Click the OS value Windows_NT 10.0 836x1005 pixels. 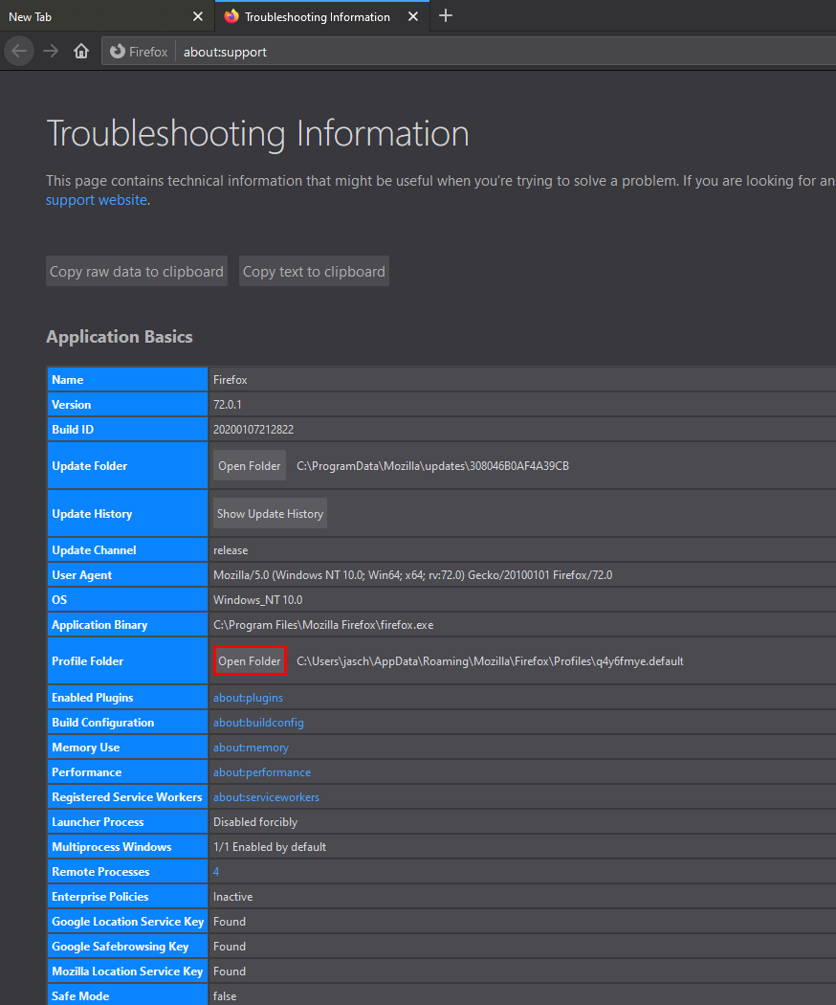pyautogui.click(x=257, y=600)
